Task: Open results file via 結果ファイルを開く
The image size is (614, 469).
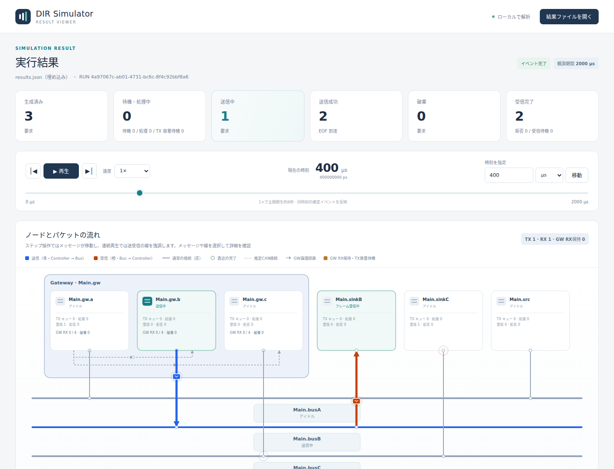Action: tap(569, 17)
